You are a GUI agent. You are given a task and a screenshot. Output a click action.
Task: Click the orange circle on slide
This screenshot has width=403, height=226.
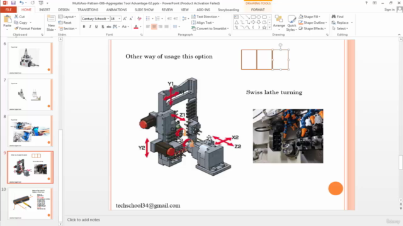click(x=336, y=188)
